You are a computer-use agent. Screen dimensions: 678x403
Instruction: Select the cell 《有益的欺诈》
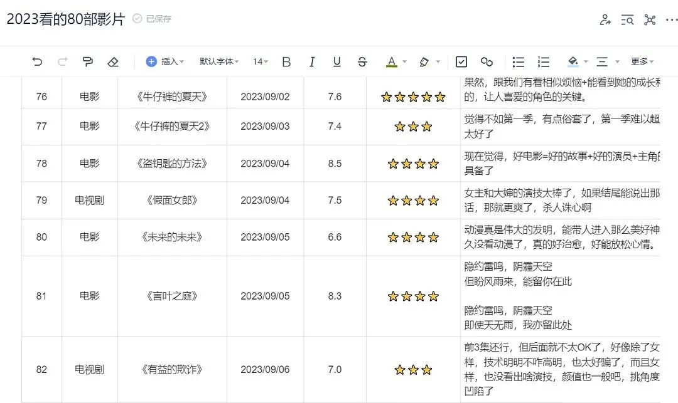point(172,369)
